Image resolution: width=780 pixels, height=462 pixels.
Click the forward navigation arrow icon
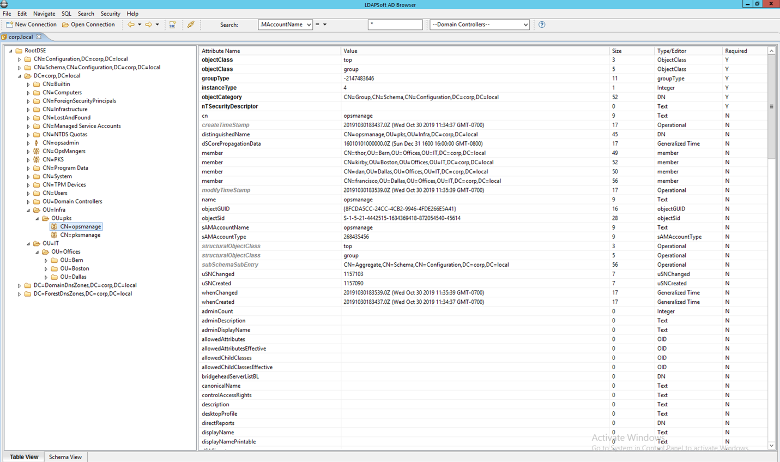(x=148, y=25)
